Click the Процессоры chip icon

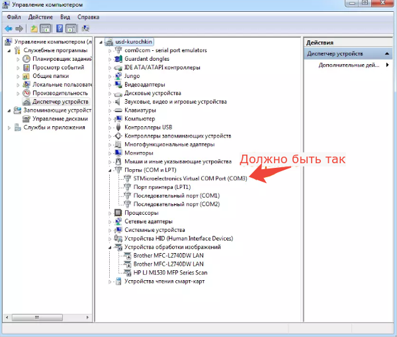pyautogui.click(x=118, y=213)
